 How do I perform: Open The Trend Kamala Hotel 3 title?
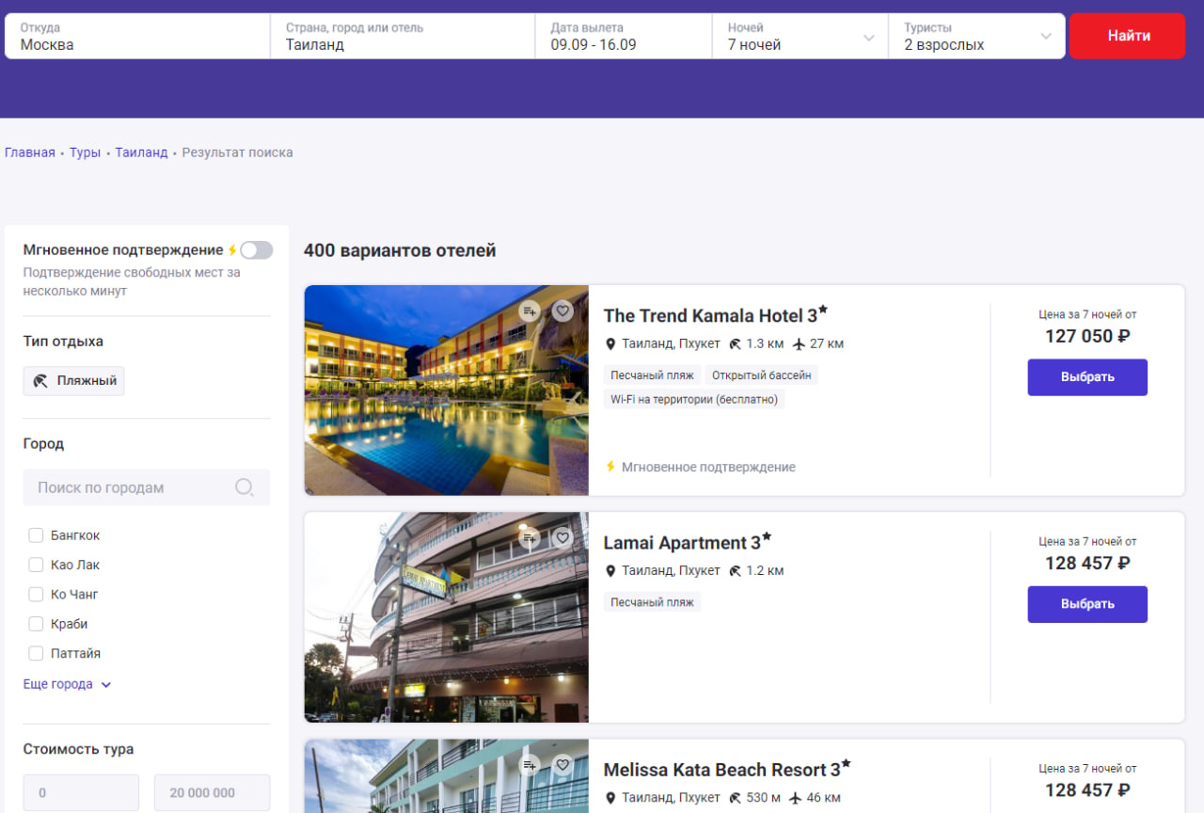click(x=715, y=315)
